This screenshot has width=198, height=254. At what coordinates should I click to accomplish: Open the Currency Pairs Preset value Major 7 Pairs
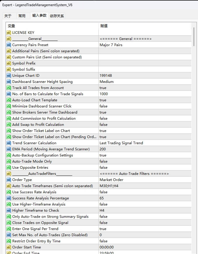(145, 45)
